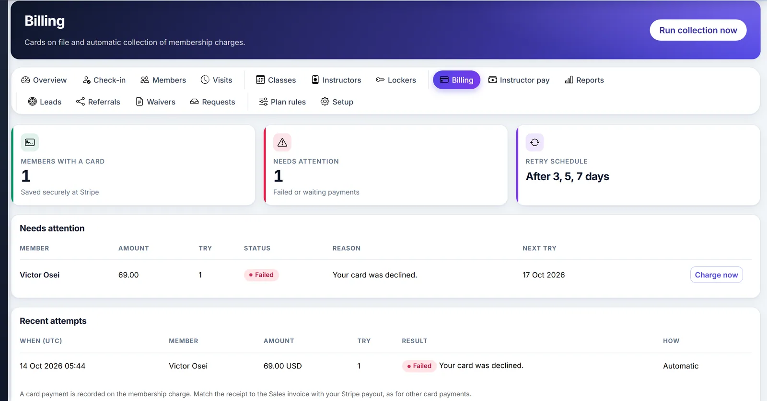Select the active Billing tab

coord(457,80)
